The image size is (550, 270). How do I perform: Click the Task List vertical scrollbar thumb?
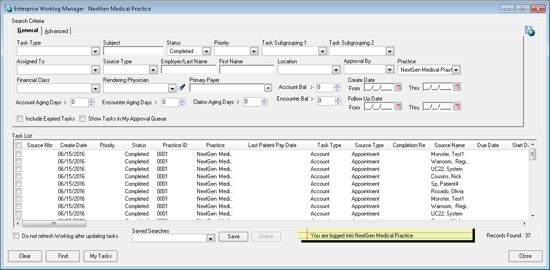(532, 155)
